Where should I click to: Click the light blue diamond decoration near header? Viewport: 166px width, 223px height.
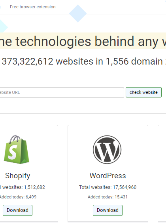pos(78,13)
